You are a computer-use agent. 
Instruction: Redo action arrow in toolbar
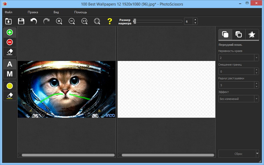coord(46,22)
